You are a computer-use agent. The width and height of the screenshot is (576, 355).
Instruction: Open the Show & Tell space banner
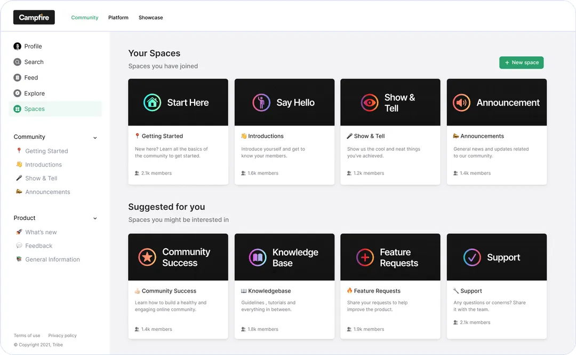pos(390,102)
